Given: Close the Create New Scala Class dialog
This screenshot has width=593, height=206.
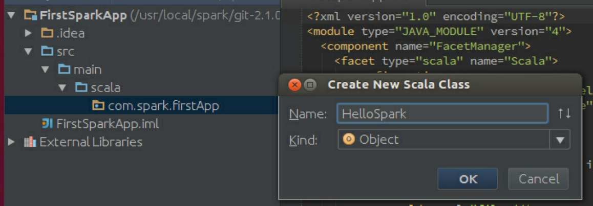Looking at the screenshot, I should [x=294, y=85].
